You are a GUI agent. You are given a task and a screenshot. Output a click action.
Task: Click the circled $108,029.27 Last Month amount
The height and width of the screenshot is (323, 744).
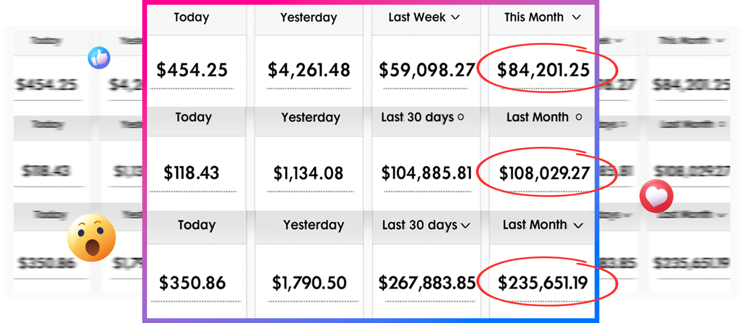coord(545,173)
